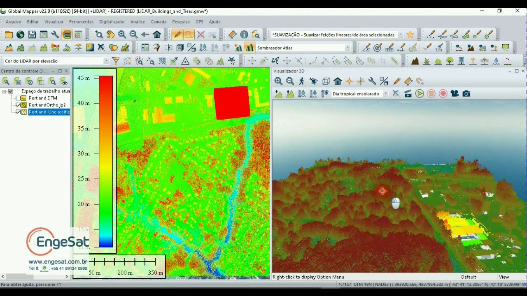Viewport: 527px width, 296px height.
Task: Click the walk mode icon in 3D viewer
Action: click(x=302, y=81)
